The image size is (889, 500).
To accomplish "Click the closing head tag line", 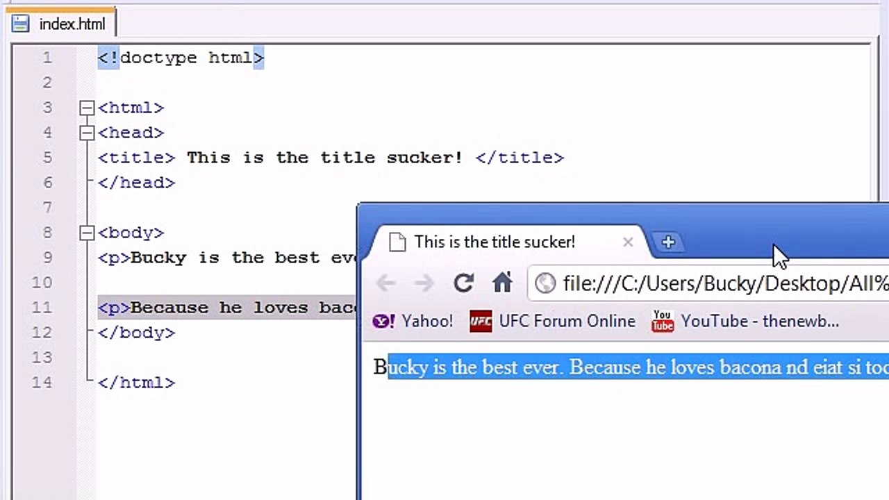I will coord(136,183).
